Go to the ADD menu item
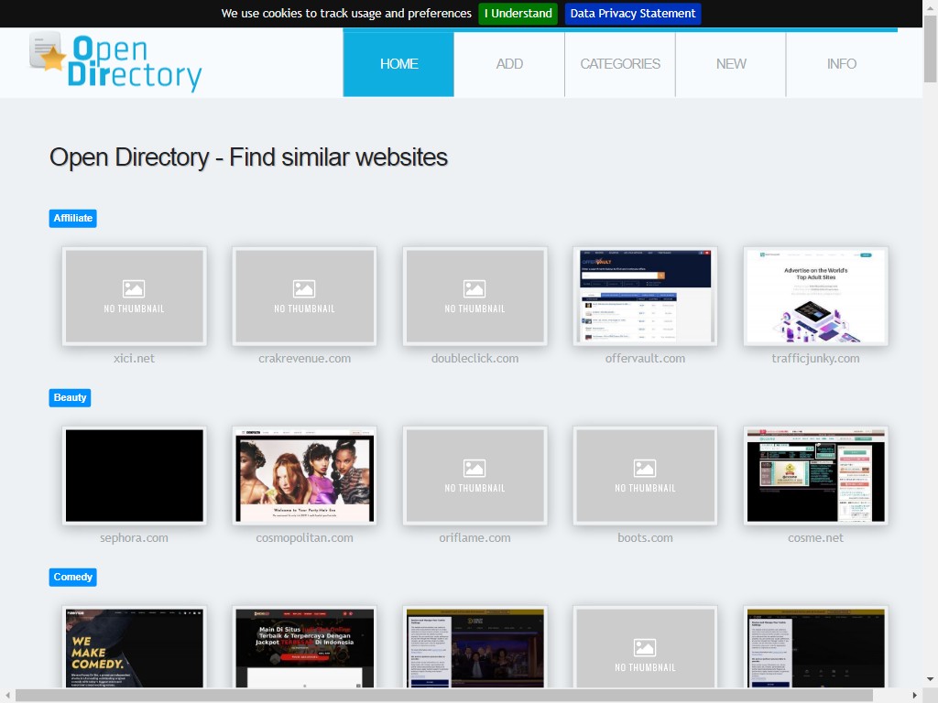938x703 pixels. pyautogui.click(x=509, y=64)
